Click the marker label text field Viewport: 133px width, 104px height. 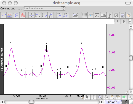tap(57, 20)
